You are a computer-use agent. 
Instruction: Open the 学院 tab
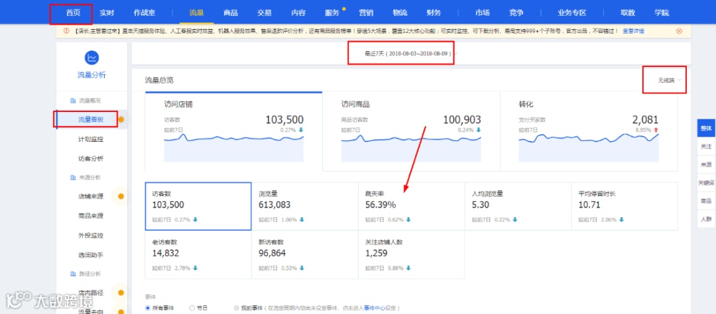click(x=661, y=13)
